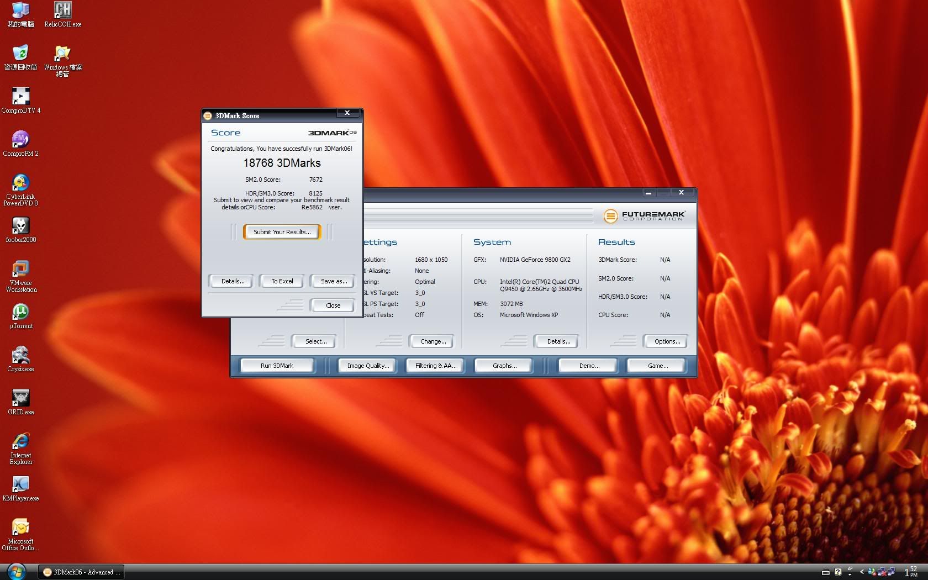Click the language bar help icon
This screenshot has width=928, height=580.
point(837,572)
